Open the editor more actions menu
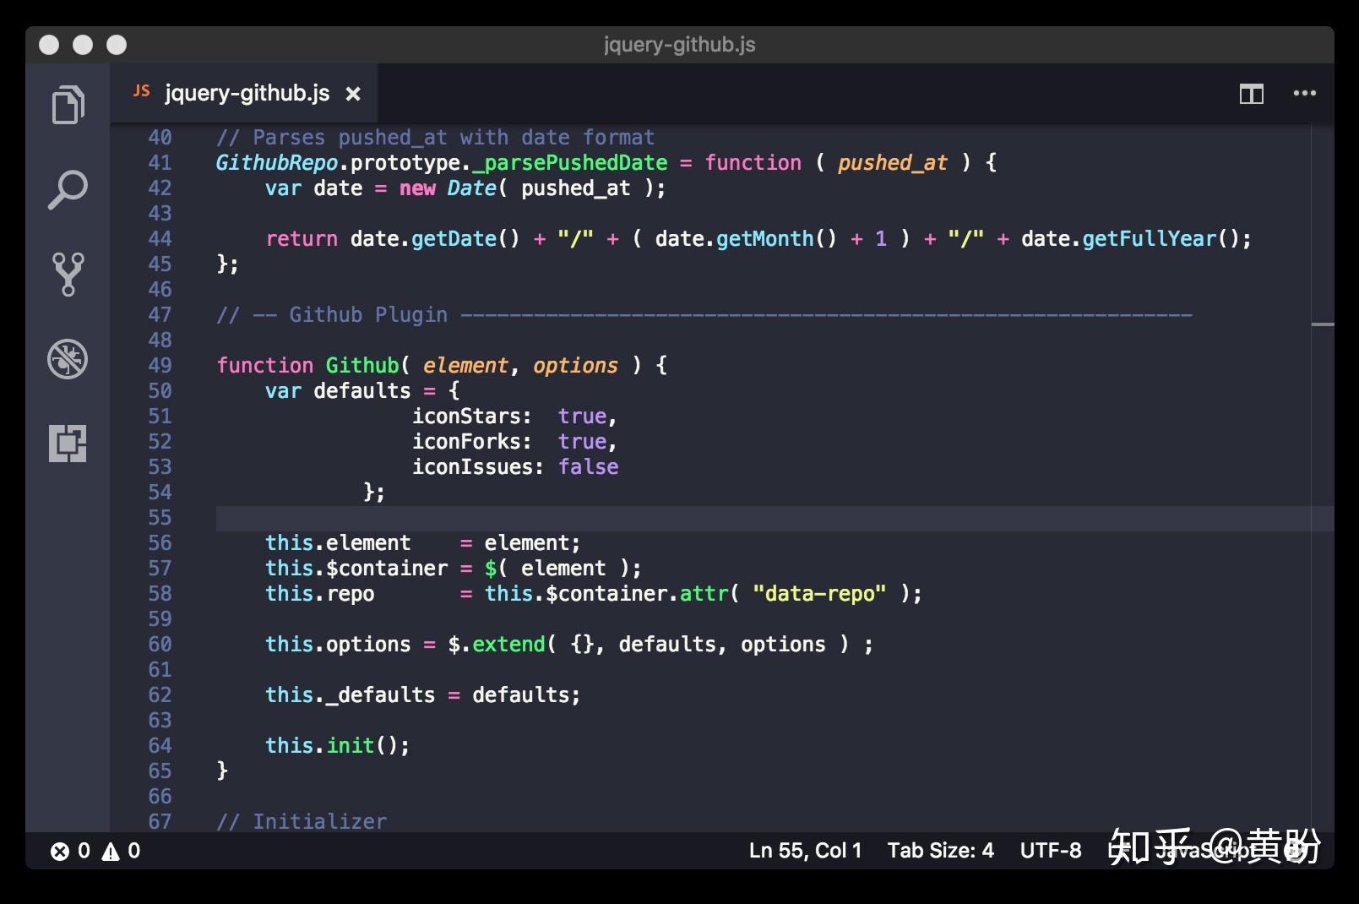This screenshot has width=1359, height=904. [1304, 95]
